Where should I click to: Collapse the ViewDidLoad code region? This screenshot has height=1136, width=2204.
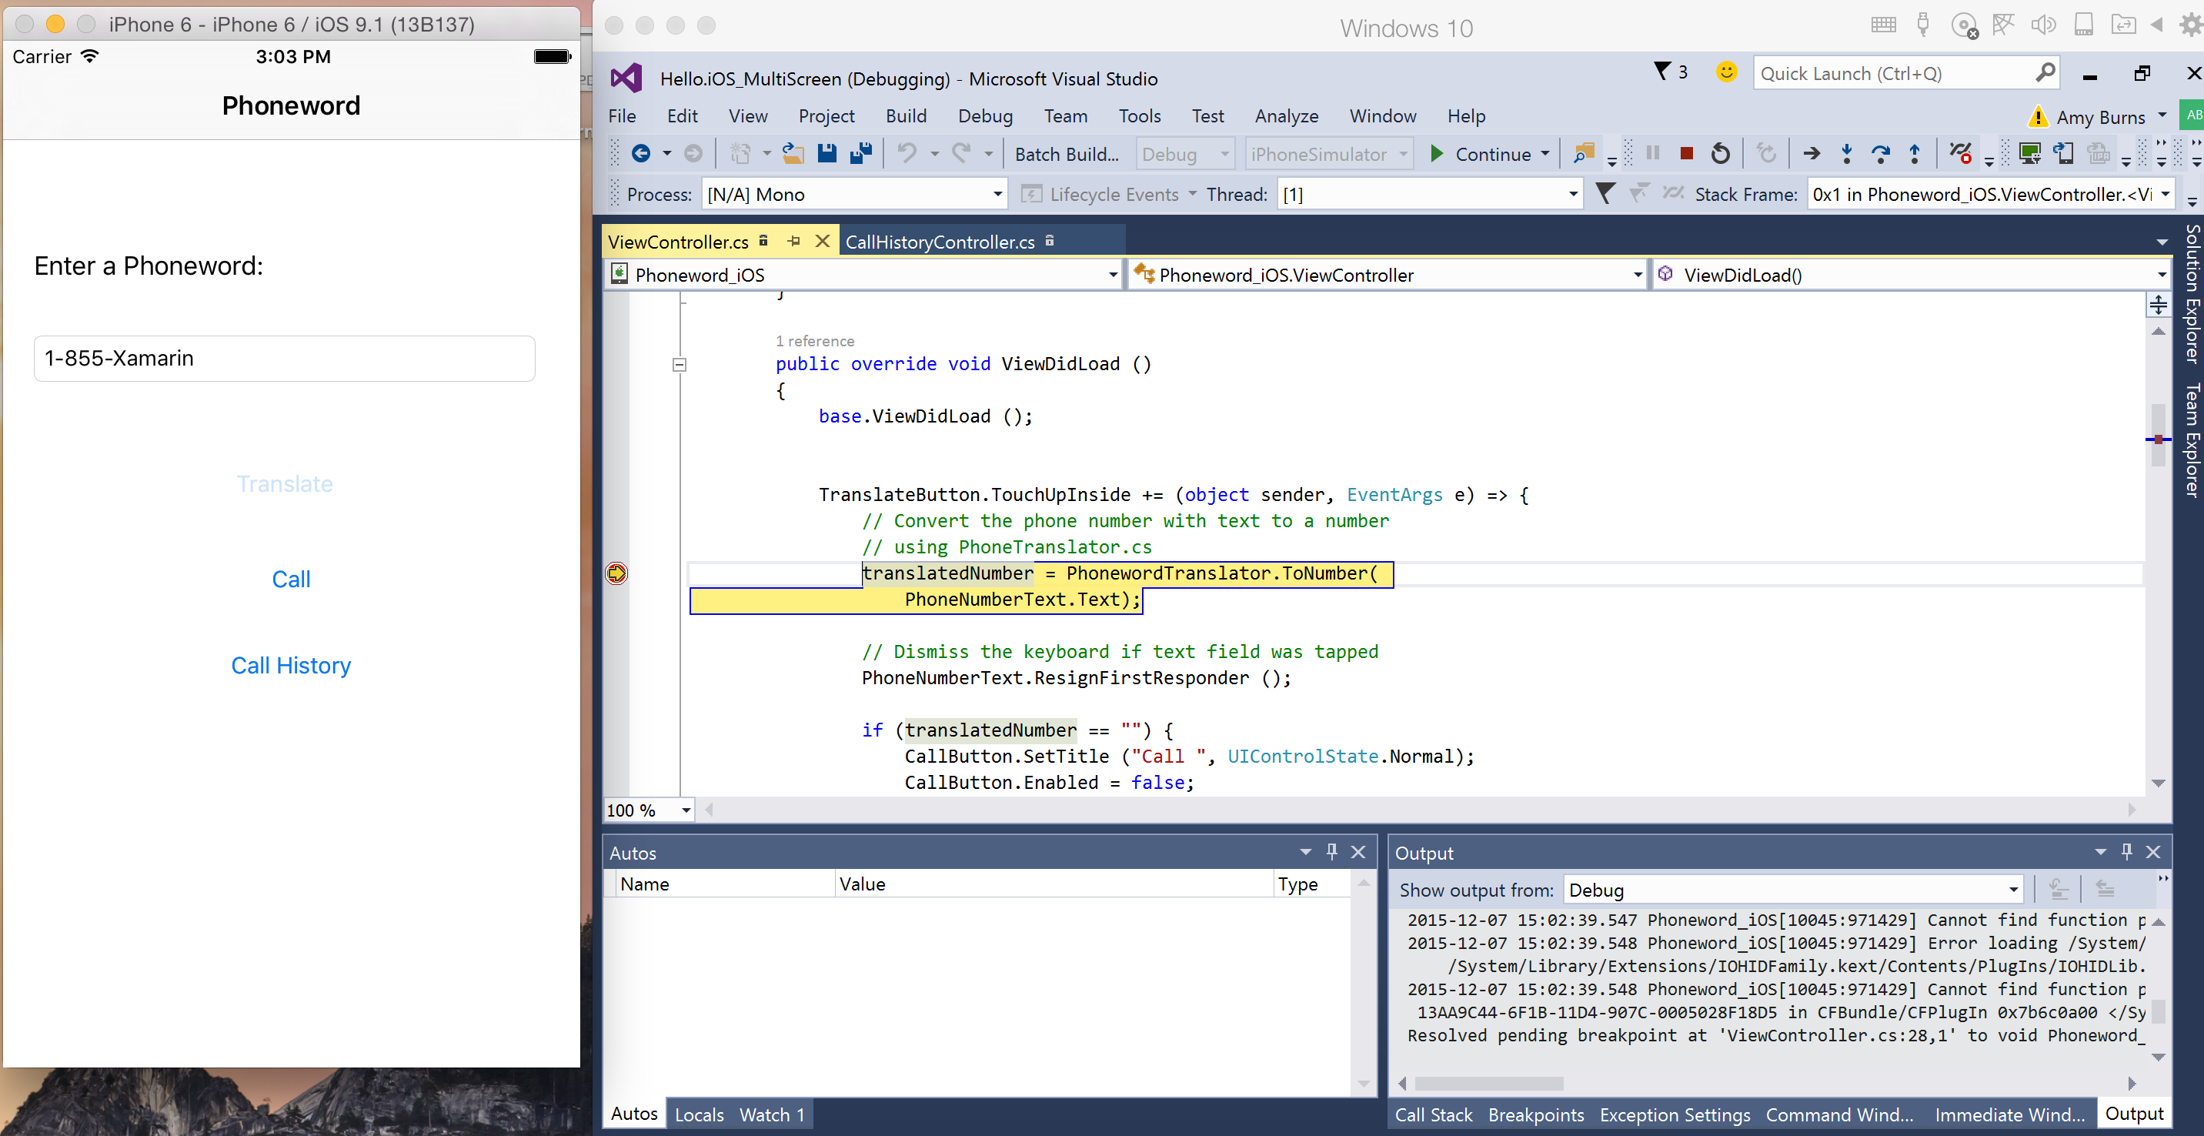[x=680, y=366]
